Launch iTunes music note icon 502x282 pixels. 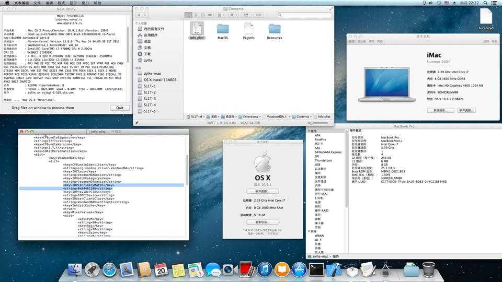pos(265,269)
